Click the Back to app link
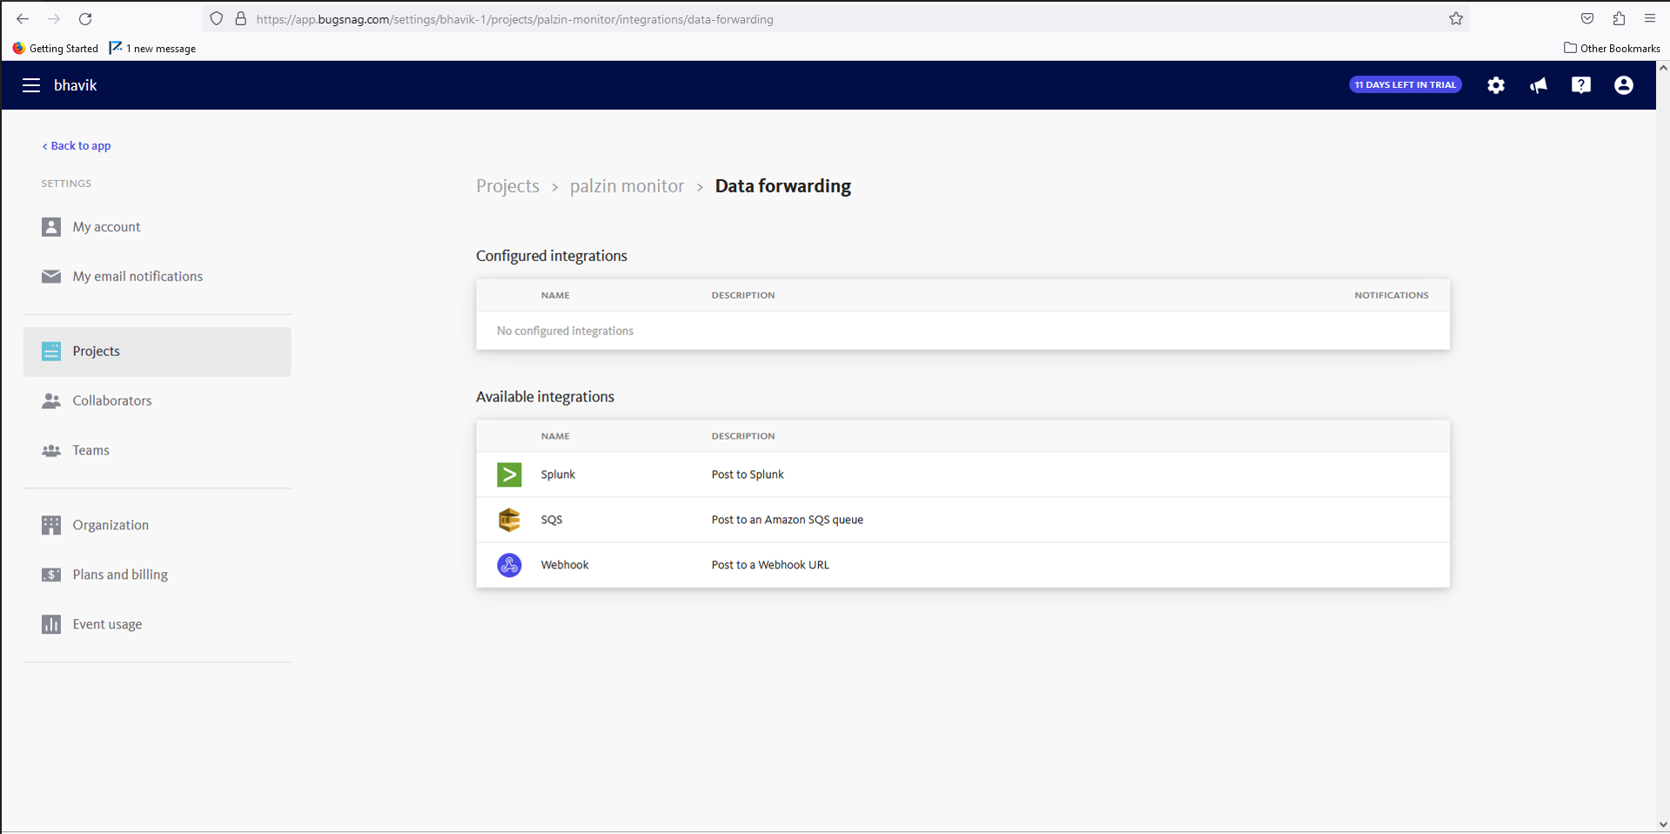Screen dimensions: 1670x834 click(x=77, y=145)
